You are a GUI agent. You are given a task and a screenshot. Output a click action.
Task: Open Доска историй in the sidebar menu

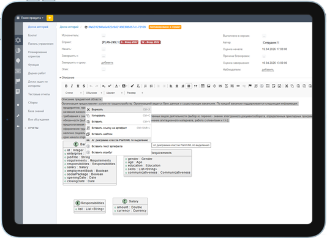pos(38,27)
